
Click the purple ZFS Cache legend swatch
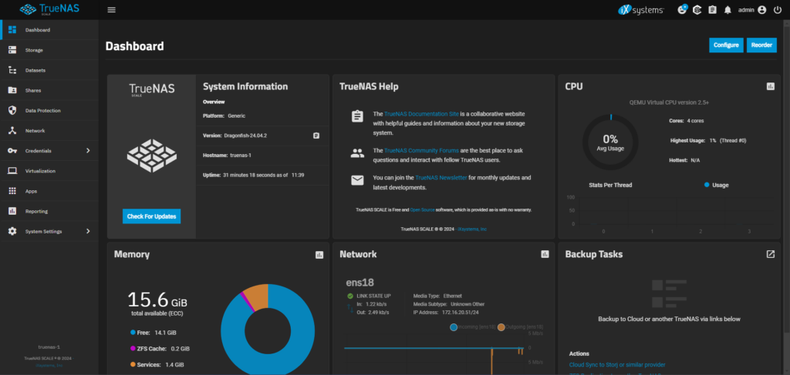pos(133,348)
